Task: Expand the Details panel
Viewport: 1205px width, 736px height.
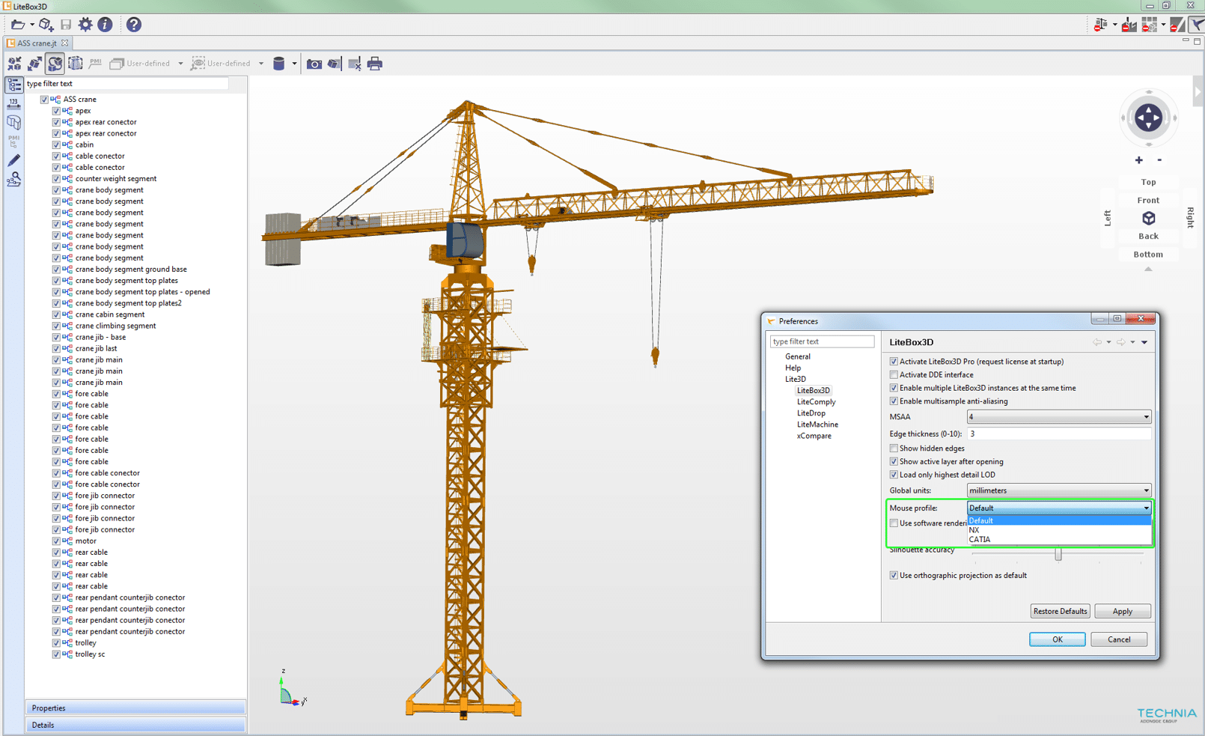Action: click(135, 725)
